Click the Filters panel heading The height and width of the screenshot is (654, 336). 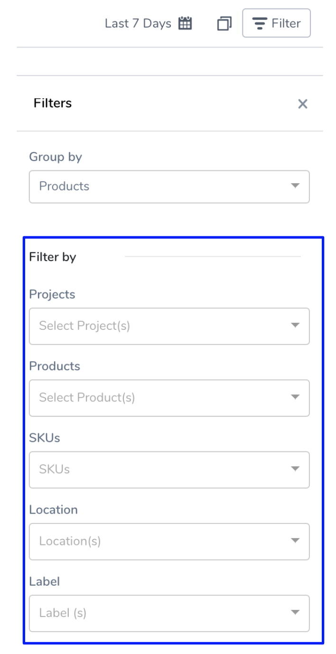click(53, 103)
